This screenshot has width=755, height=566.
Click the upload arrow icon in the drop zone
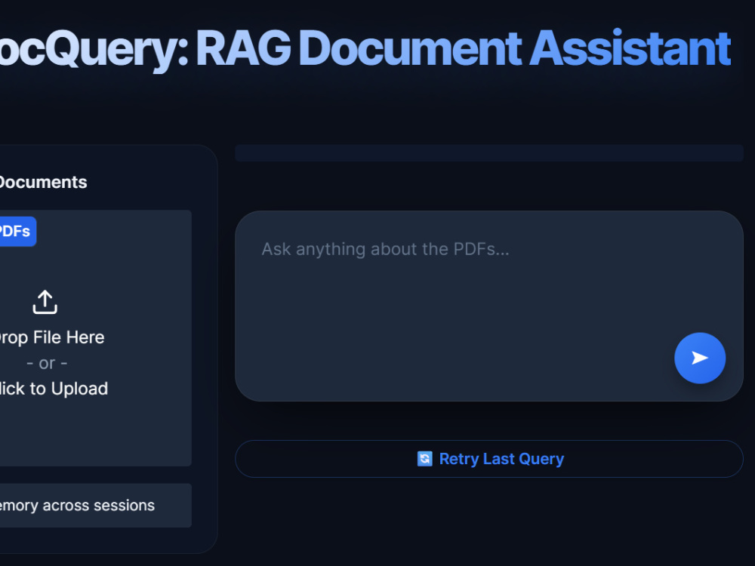(45, 302)
